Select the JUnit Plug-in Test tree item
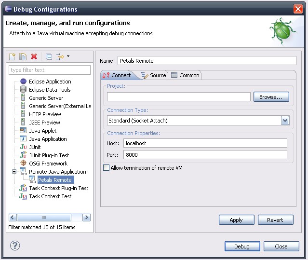The width and height of the screenshot is (308, 260). [x=49, y=155]
